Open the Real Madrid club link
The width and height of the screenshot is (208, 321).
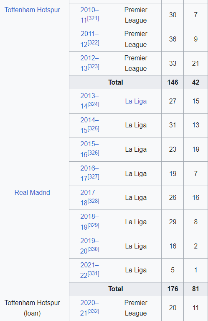click(x=32, y=192)
